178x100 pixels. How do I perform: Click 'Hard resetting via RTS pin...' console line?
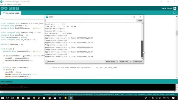(15, 87)
